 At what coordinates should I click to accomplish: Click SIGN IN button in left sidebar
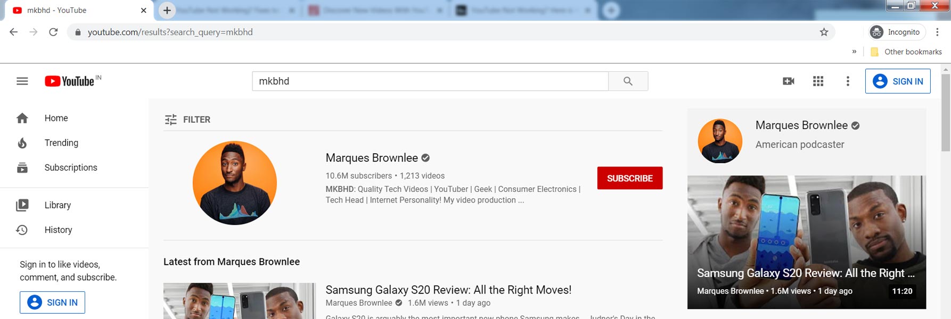click(52, 303)
